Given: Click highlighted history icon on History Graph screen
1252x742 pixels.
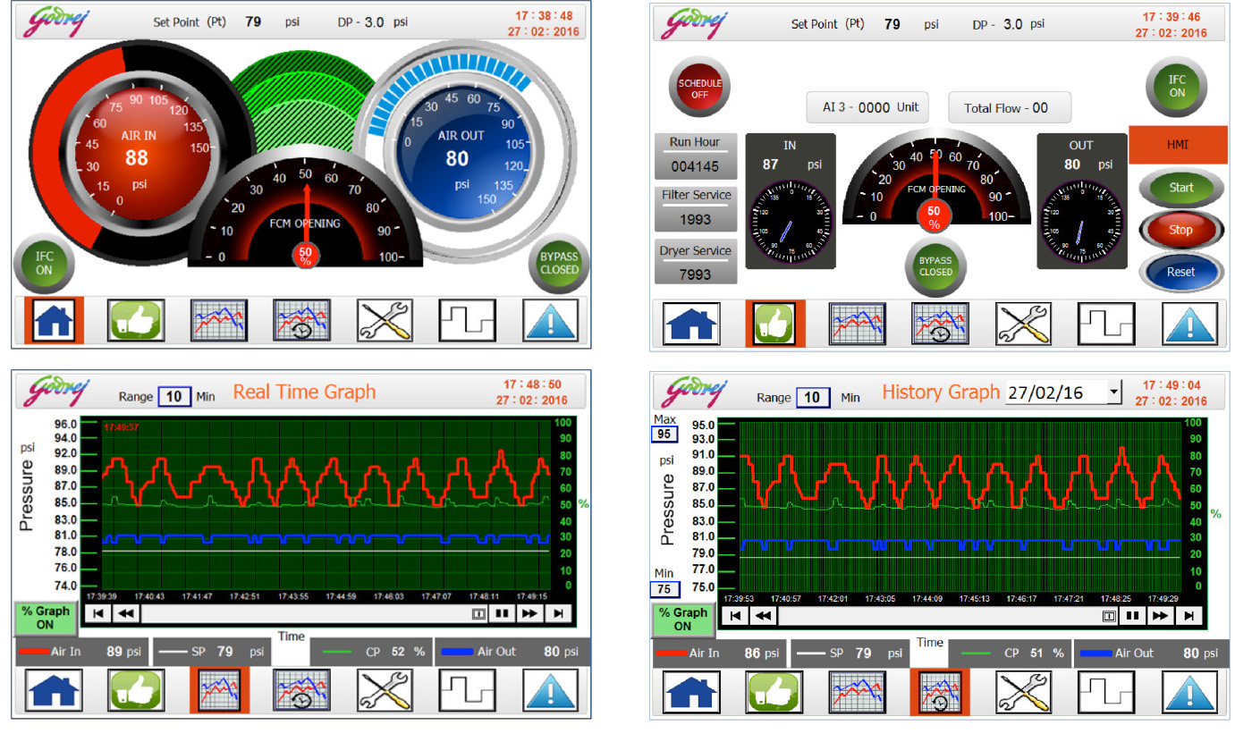Looking at the screenshot, I should click(x=940, y=693).
